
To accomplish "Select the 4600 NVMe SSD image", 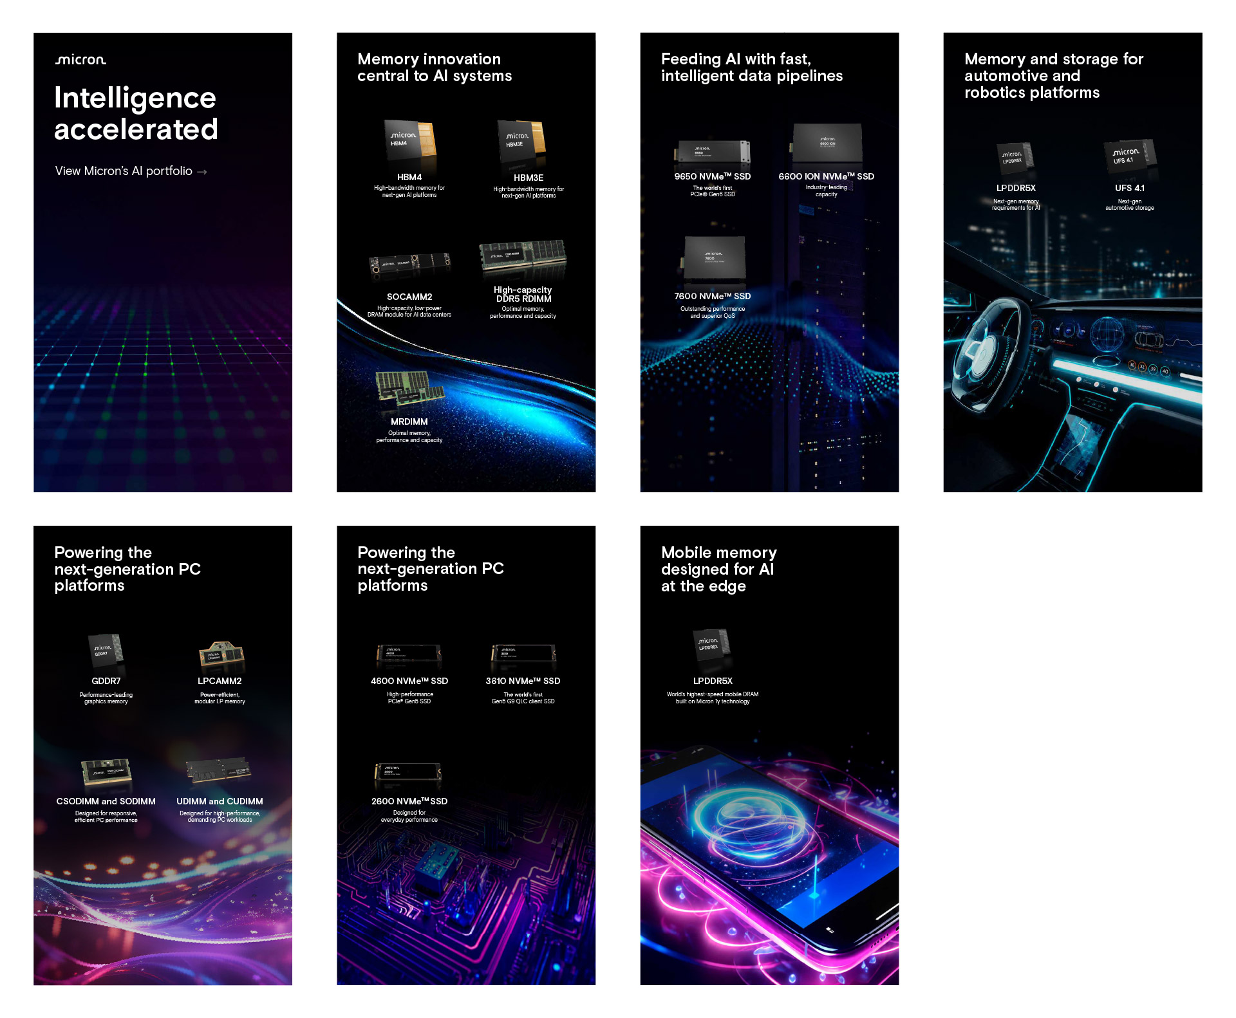I will coord(409,654).
